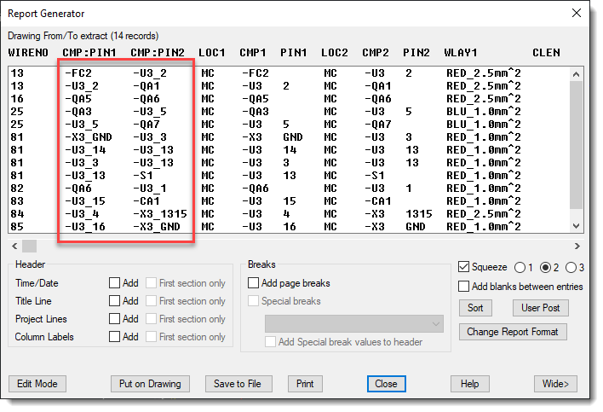Select the row -QA3 to -U3_5

point(289,112)
